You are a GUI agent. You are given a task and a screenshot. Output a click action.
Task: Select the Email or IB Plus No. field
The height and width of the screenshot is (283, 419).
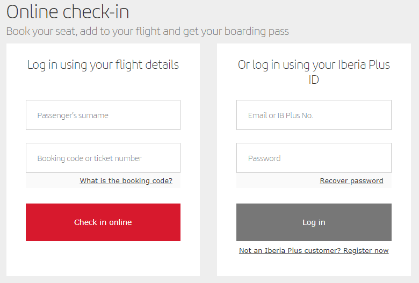coord(314,115)
